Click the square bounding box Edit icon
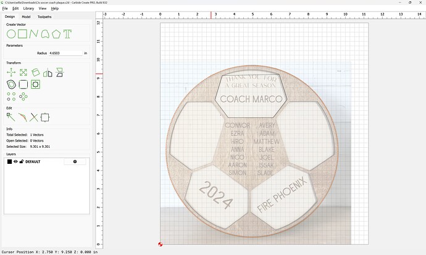The height and width of the screenshot is (255, 426). point(45,118)
